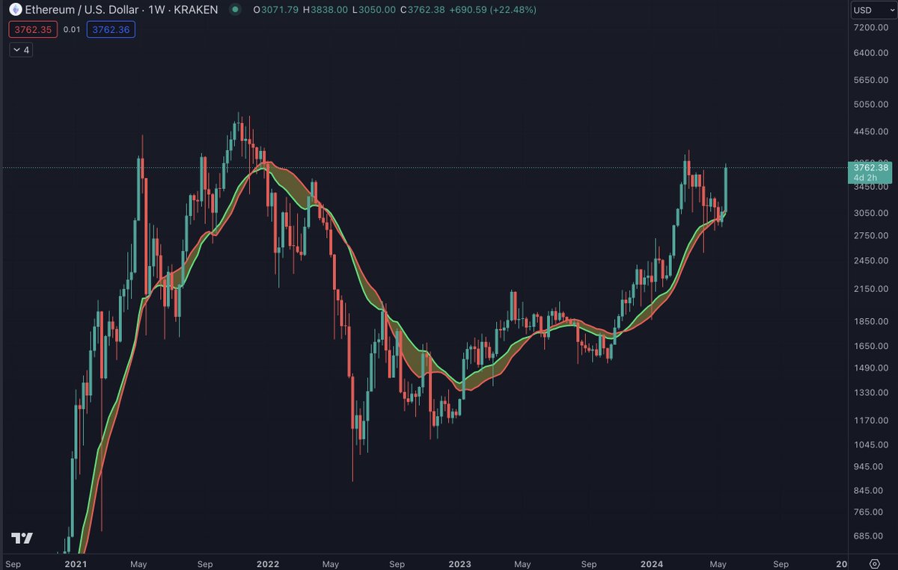The height and width of the screenshot is (570, 898).
Task: Click the high value H3838.00
Action: (326, 10)
